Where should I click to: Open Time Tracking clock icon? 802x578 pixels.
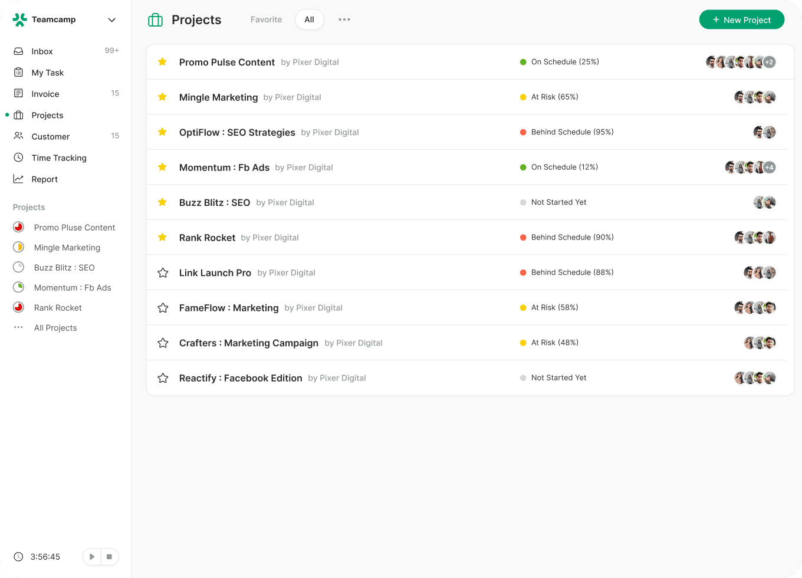[19, 157]
